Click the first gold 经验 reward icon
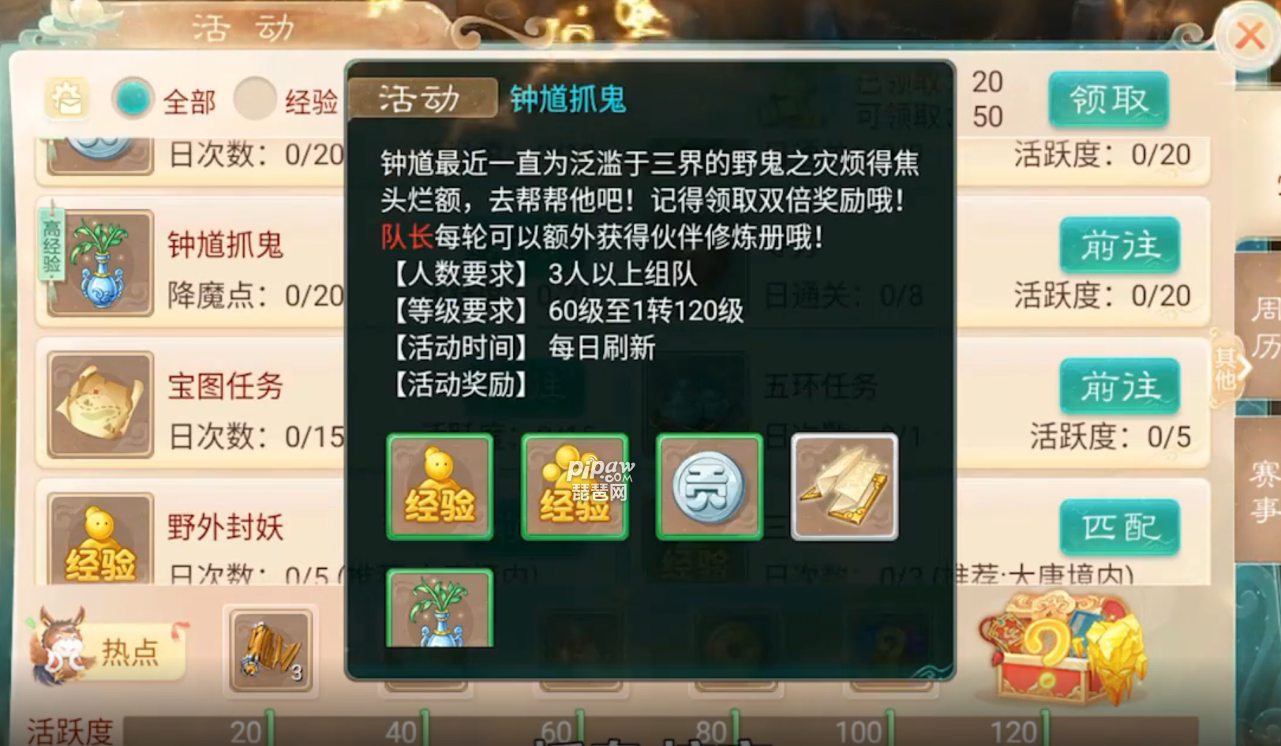The image size is (1281, 746). pyautogui.click(x=440, y=487)
